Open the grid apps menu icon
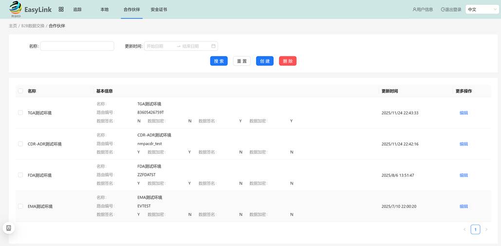 pyautogui.click(x=61, y=9)
